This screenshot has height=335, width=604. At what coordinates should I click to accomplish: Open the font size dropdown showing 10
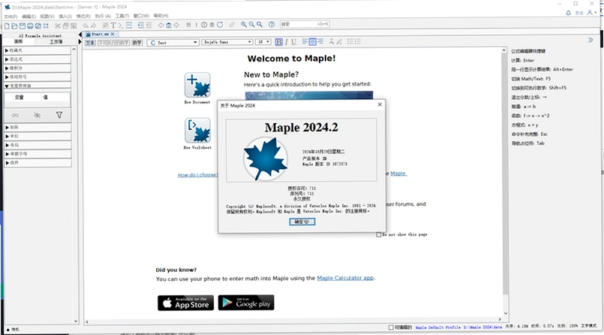(x=263, y=42)
